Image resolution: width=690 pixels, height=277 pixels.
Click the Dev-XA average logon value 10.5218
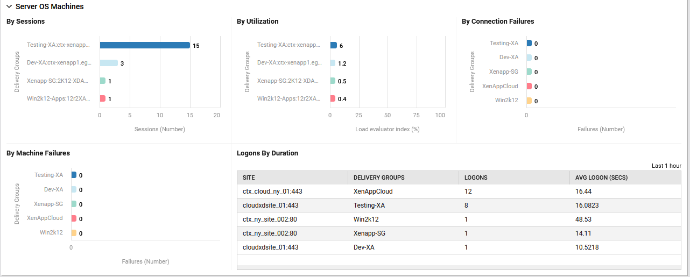587,247
